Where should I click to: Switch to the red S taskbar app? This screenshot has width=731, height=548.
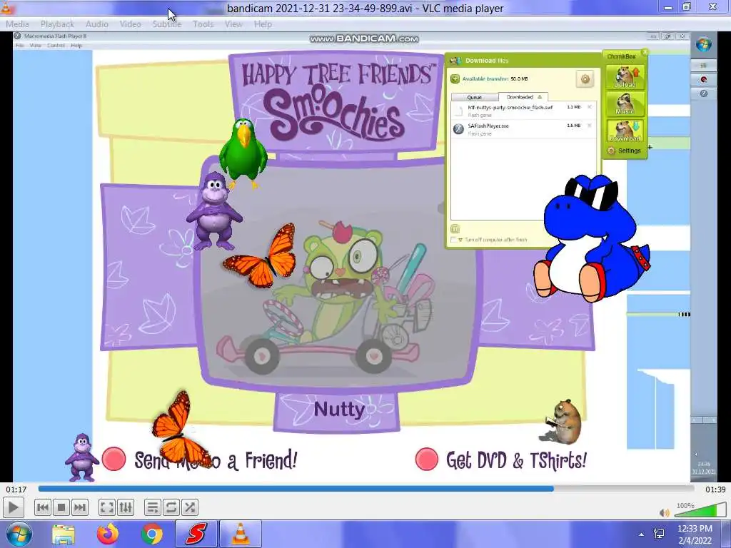click(x=196, y=534)
